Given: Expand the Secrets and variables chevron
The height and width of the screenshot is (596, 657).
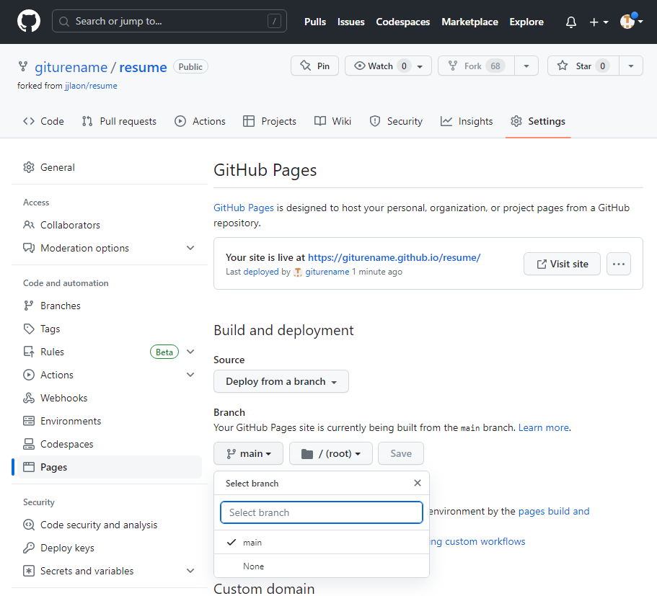Looking at the screenshot, I should [190, 571].
